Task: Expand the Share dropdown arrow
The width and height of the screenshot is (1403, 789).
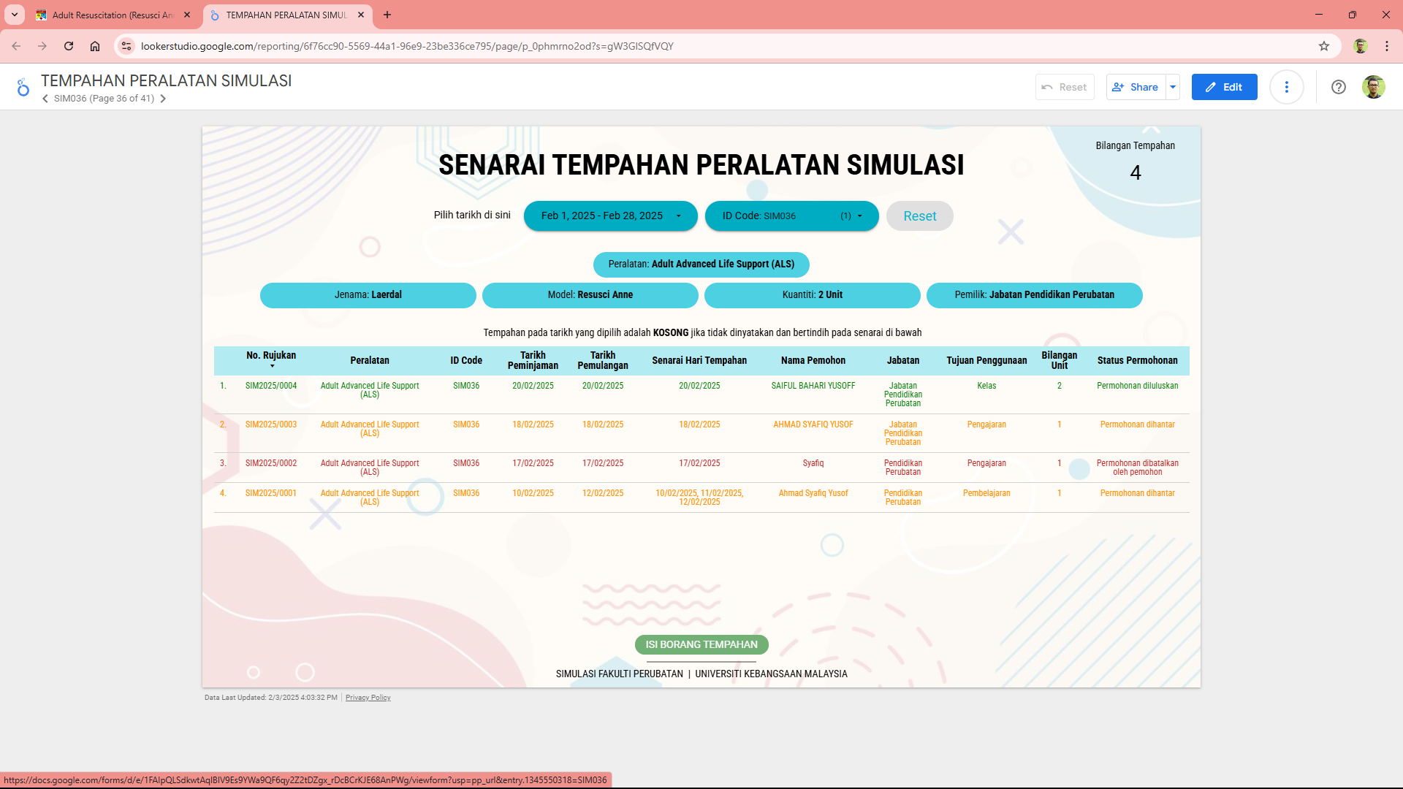Action: (x=1173, y=87)
